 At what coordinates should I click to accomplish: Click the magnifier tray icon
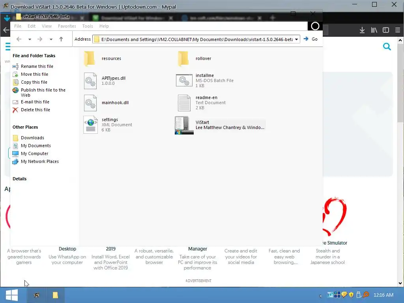click(x=366, y=295)
